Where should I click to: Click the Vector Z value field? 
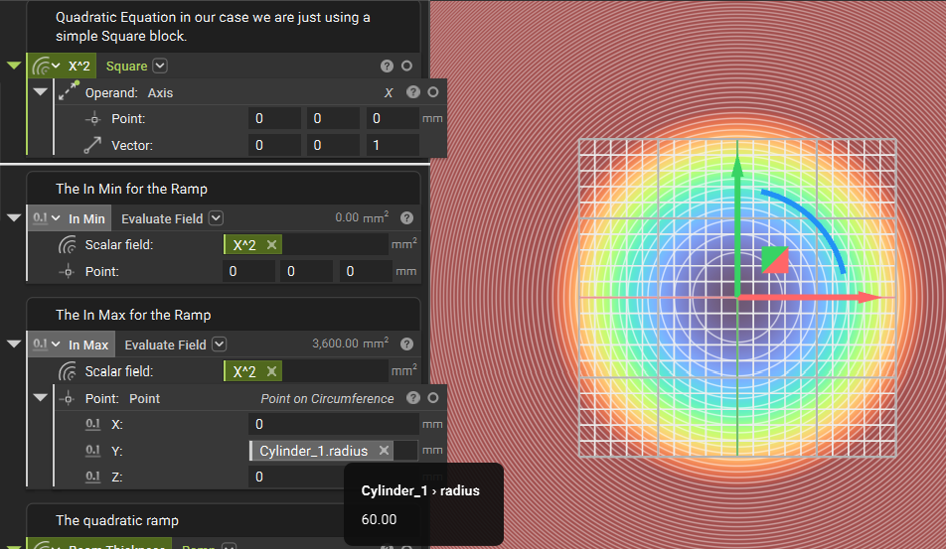pos(392,145)
